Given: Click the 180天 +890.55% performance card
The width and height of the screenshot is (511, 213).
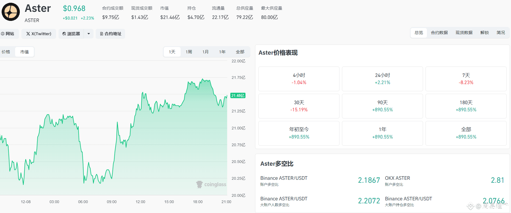Looking at the screenshot, I should tap(466, 106).
